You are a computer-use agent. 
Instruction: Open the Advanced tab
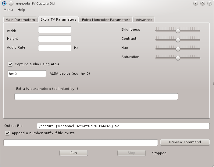point(144,20)
